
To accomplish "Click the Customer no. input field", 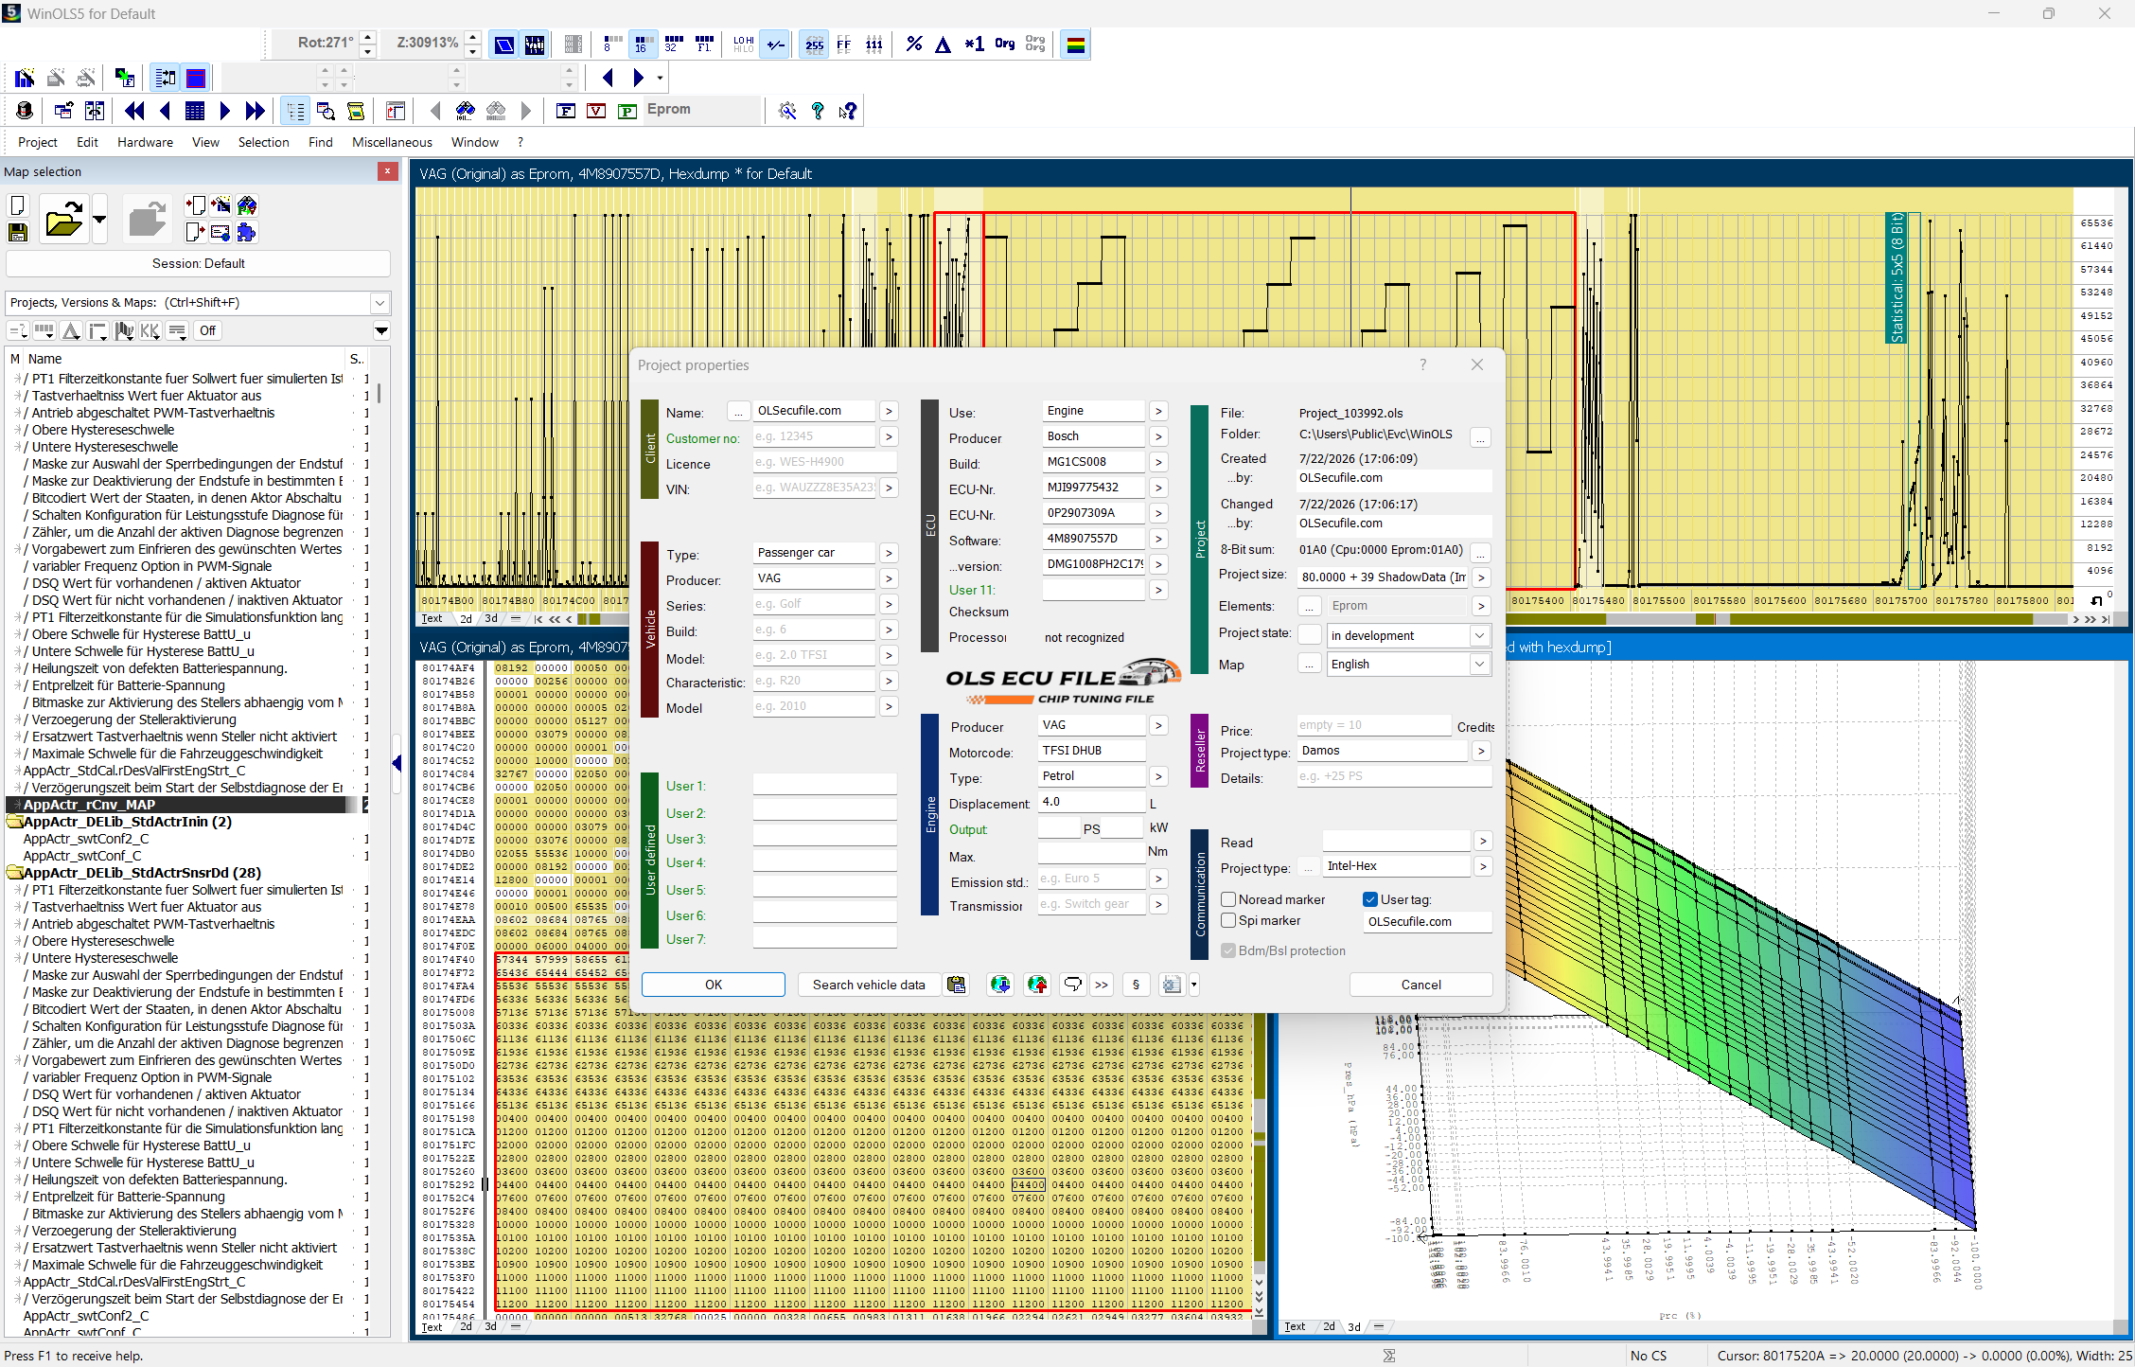I will coord(814,436).
